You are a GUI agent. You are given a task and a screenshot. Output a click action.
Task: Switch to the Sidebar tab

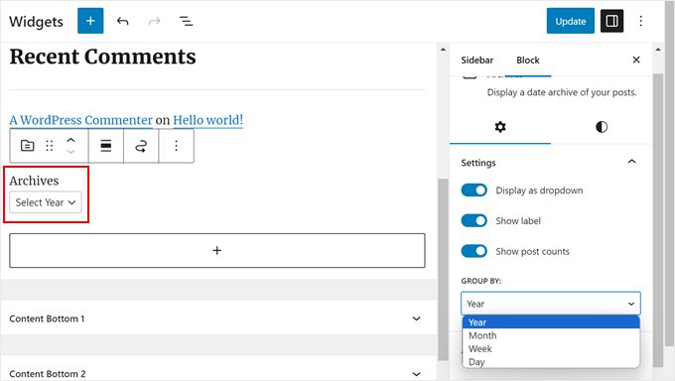477,60
